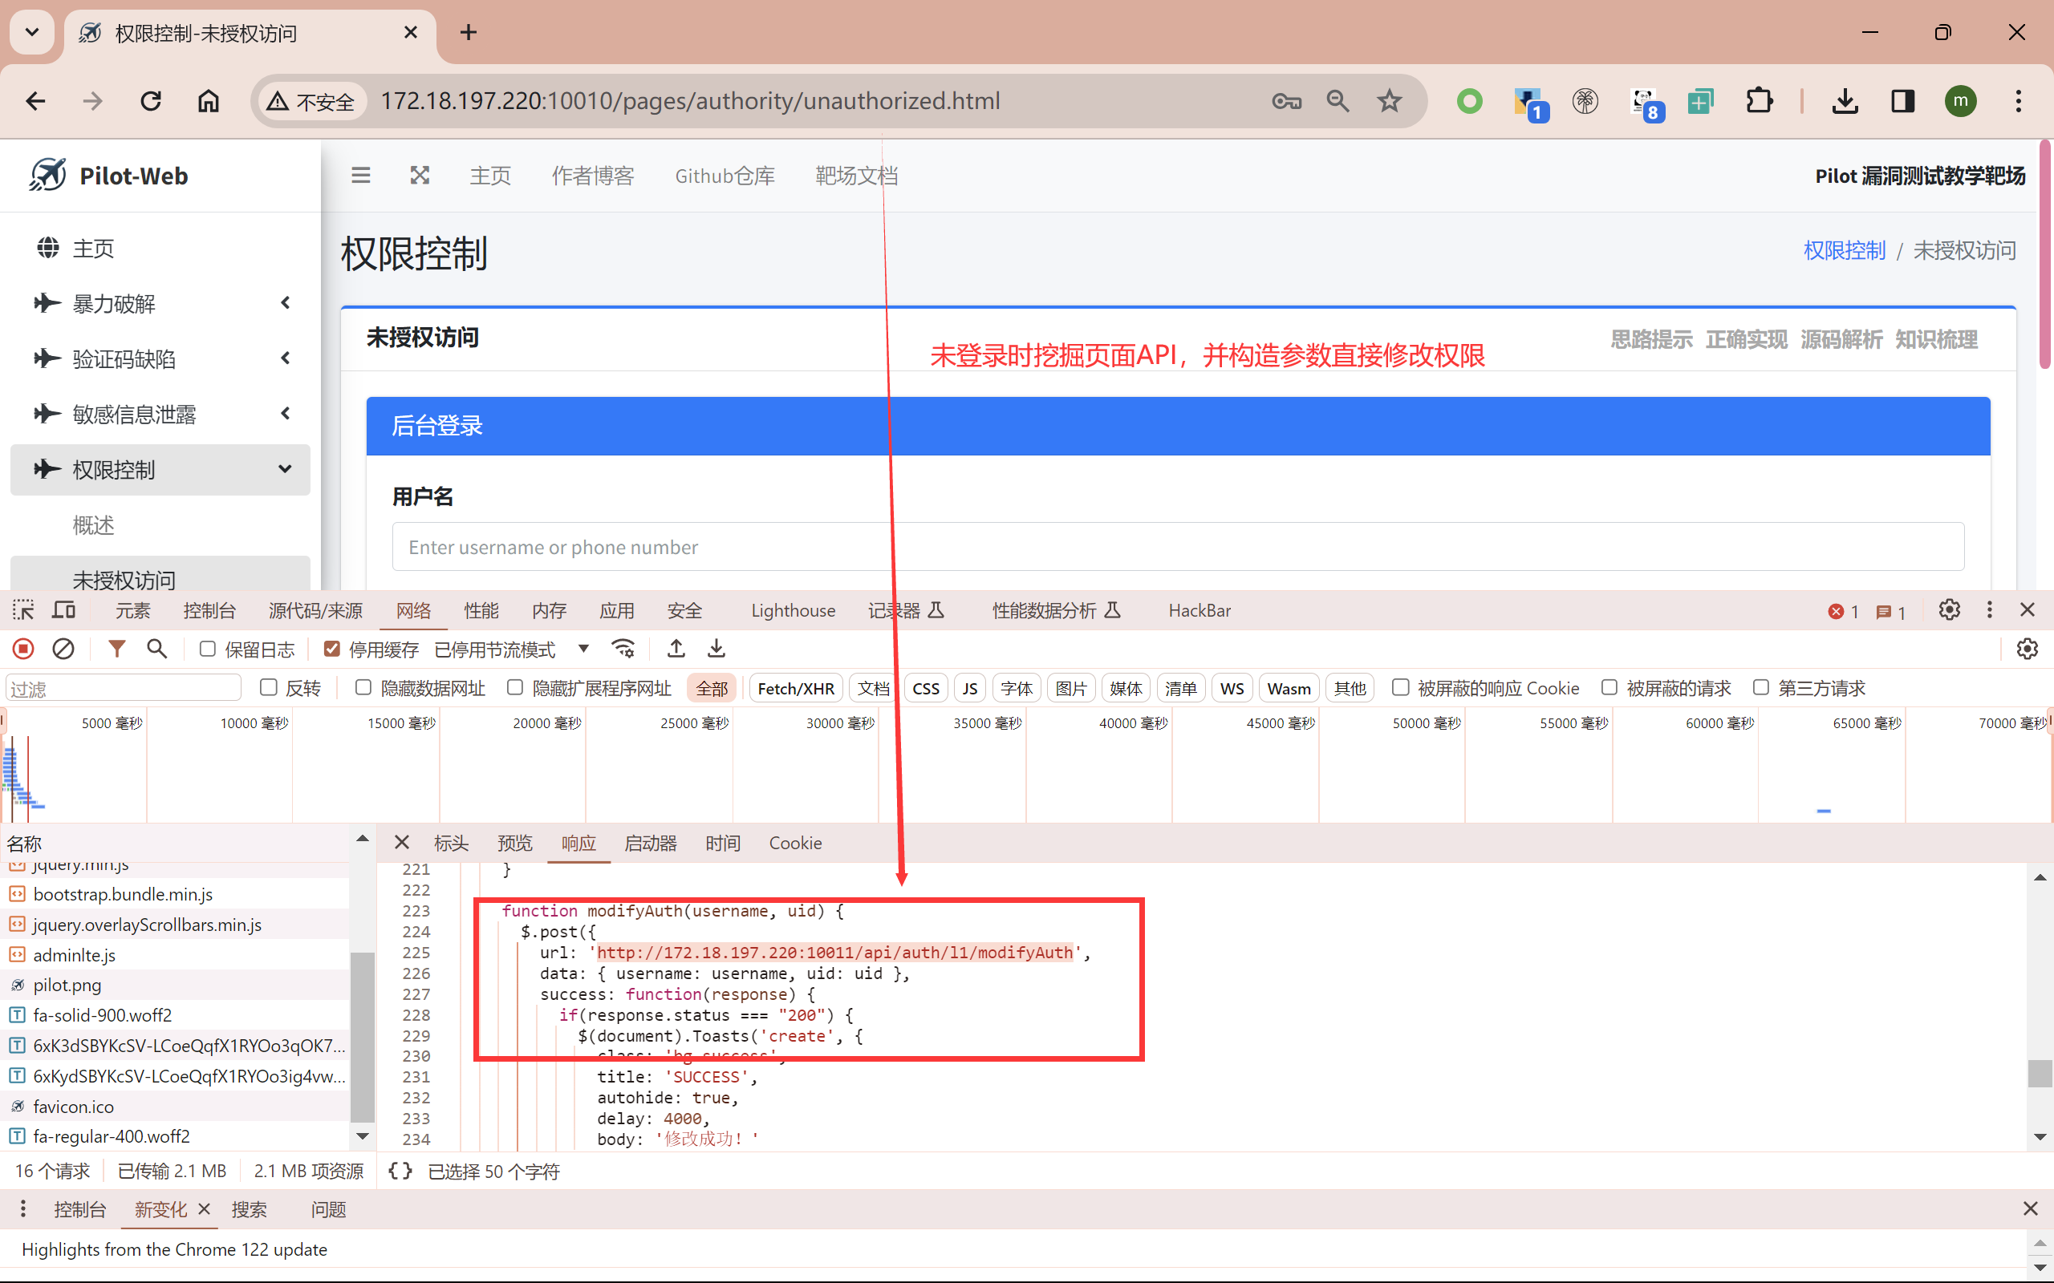Click the Github仓库 navigation link
The image size is (2054, 1283).
click(x=724, y=176)
